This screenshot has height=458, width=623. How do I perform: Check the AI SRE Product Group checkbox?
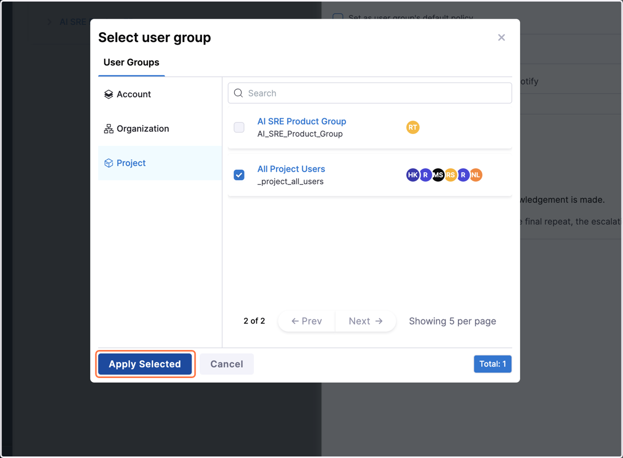[239, 127]
